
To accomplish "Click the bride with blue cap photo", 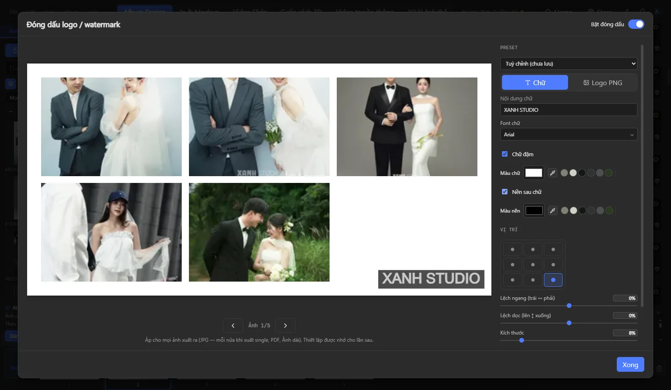I will click(x=111, y=232).
